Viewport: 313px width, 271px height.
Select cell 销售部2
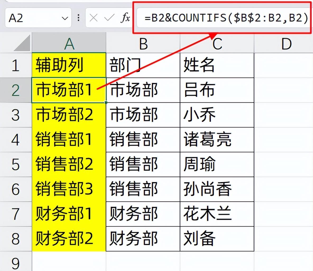pyautogui.click(x=69, y=164)
